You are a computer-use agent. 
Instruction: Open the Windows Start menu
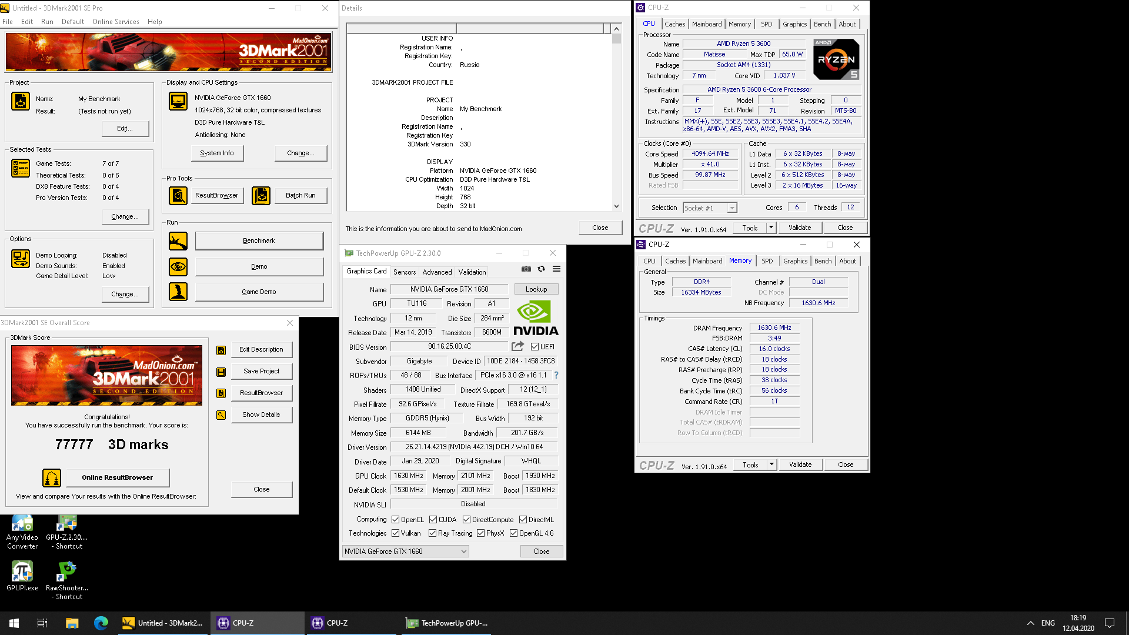tap(14, 623)
